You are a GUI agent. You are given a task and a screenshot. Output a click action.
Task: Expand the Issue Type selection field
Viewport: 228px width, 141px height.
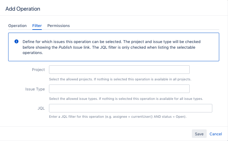[119, 89]
